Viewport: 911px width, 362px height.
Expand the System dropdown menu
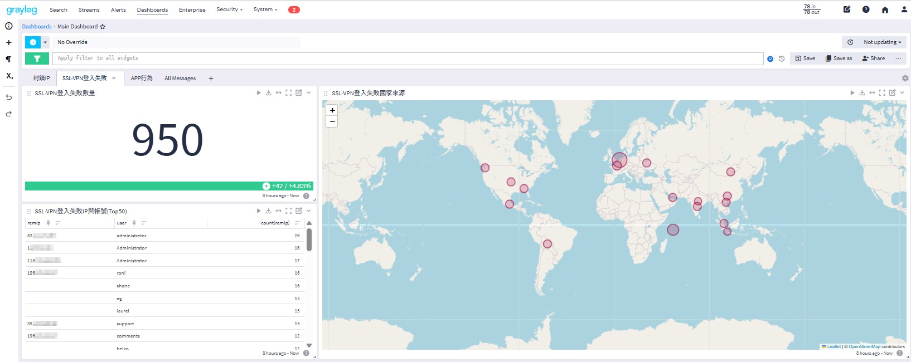coord(265,9)
